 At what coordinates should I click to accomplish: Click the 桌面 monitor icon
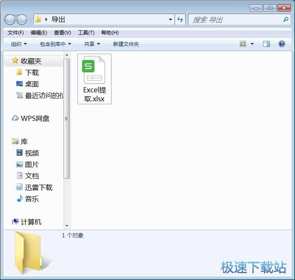[x=20, y=84]
